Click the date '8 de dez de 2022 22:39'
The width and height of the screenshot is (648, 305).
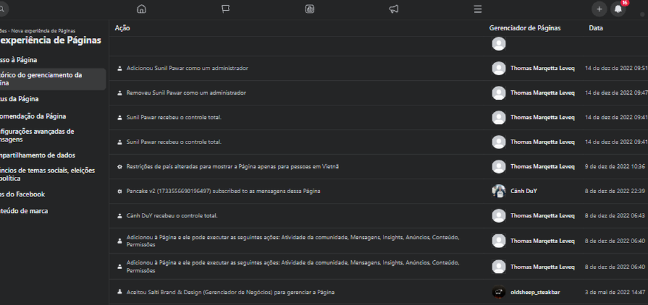pyautogui.click(x=615, y=191)
